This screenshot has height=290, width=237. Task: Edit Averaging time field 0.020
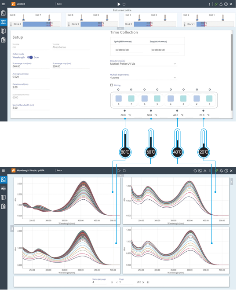(31, 77)
